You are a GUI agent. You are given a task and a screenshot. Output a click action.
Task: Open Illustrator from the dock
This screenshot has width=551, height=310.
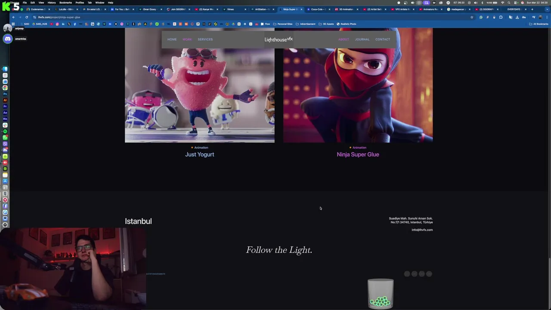click(x=5, y=100)
